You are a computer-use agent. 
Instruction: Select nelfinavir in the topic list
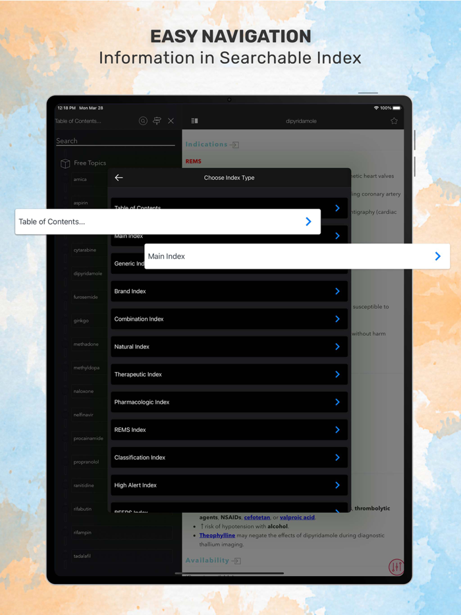[x=83, y=415]
